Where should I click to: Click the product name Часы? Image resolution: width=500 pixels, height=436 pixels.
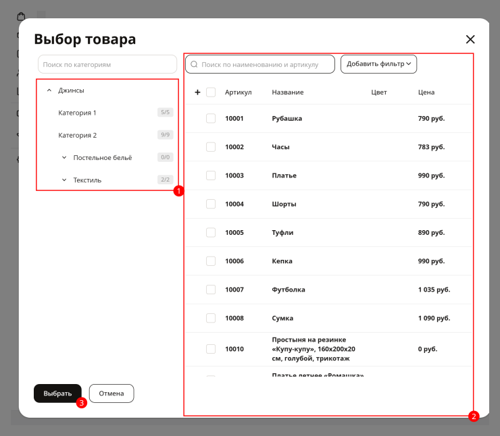[x=280, y=147]
